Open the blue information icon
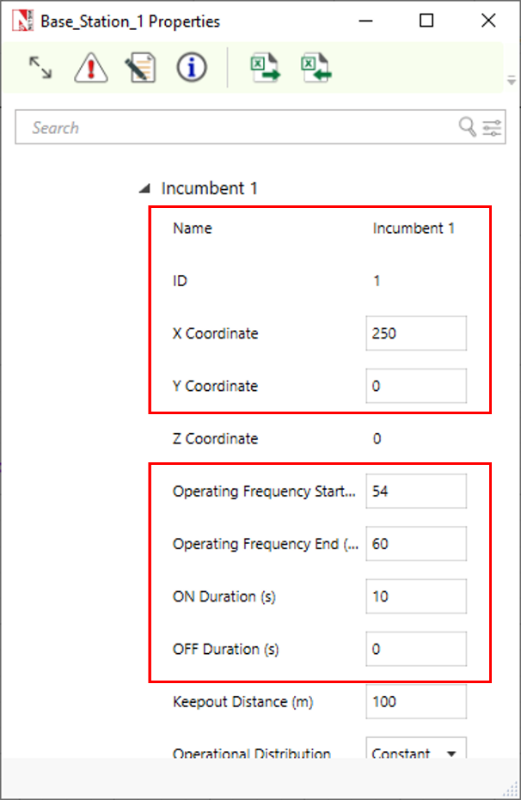This screenshot has height=800, width=521. [191, 68]
